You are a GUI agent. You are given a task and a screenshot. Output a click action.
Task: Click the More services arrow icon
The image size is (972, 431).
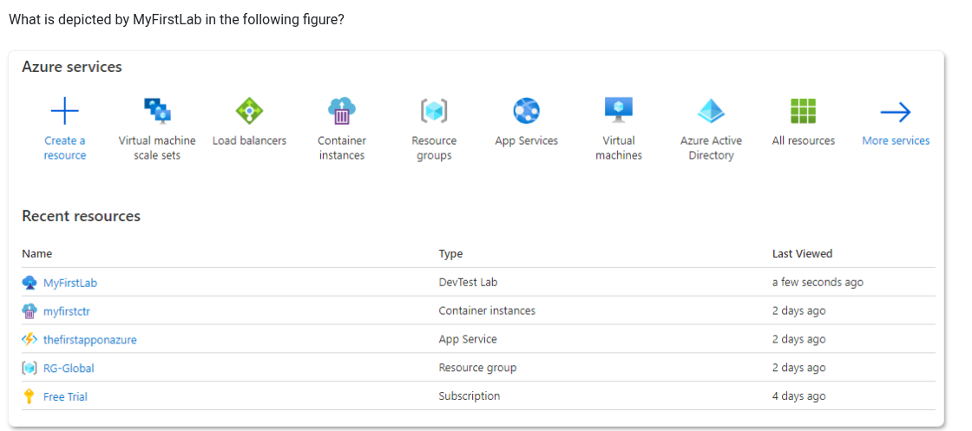point(896,112)
